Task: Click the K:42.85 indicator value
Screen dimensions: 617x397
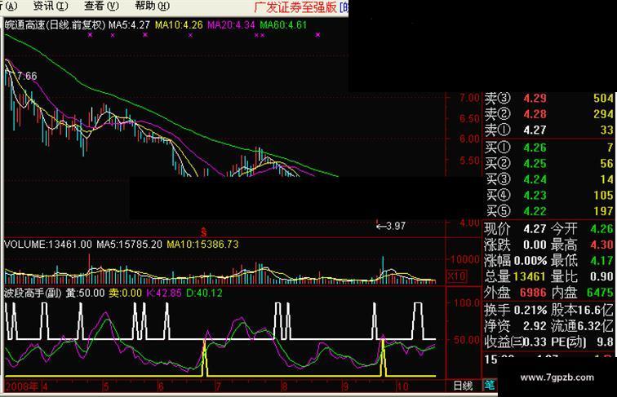Action: pos(164,293)
